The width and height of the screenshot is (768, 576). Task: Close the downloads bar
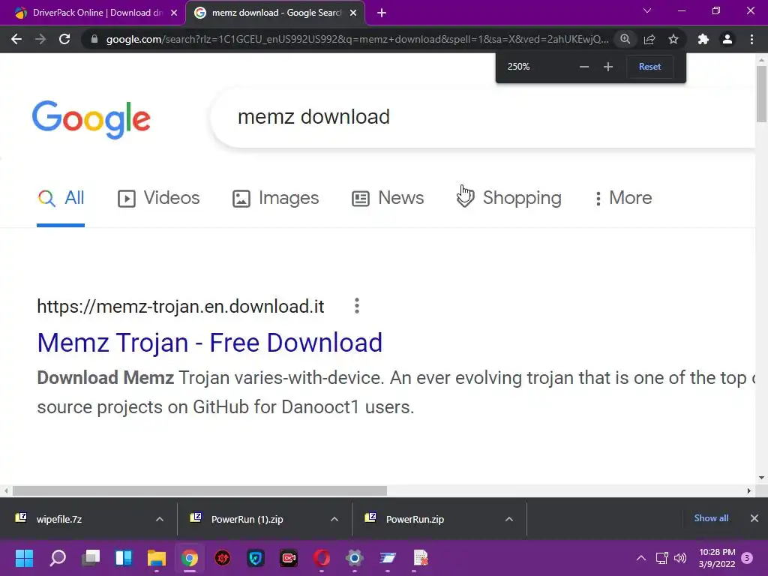point(754,518)
